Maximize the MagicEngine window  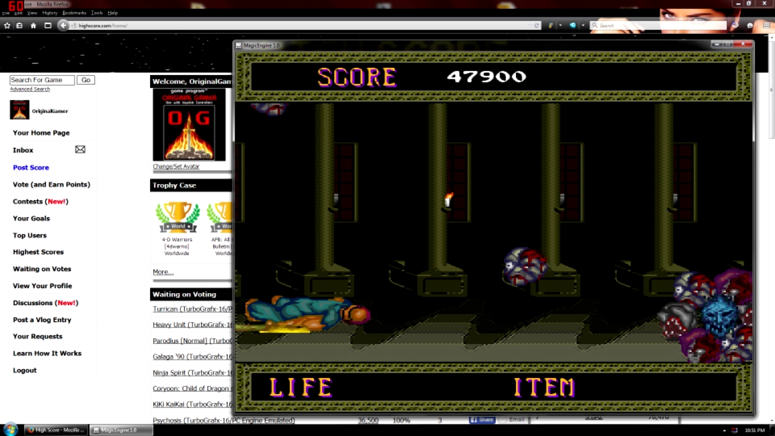click(728, 44)
